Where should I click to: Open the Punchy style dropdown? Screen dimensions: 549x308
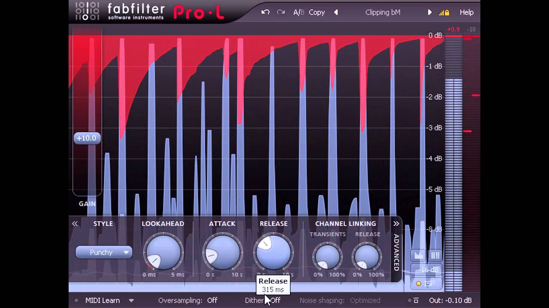[x=104, y=252]
